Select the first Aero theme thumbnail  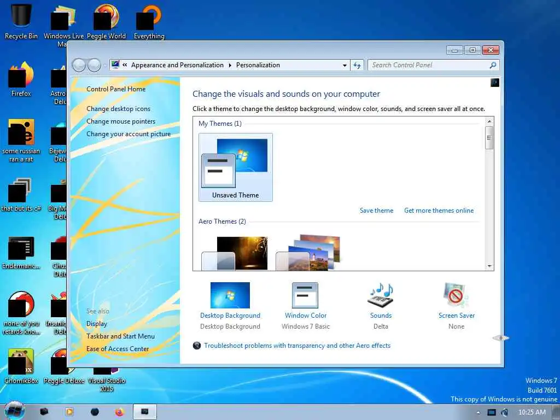pos(234,253)
